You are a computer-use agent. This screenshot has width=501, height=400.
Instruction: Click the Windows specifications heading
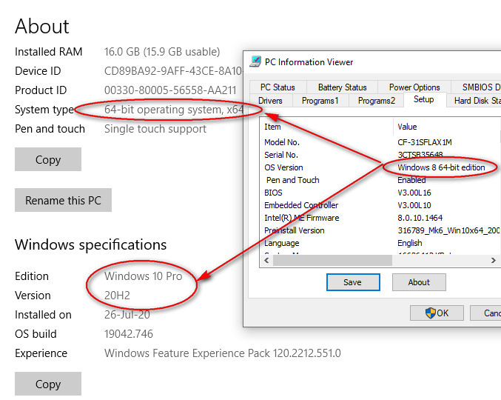coord(91,245)
